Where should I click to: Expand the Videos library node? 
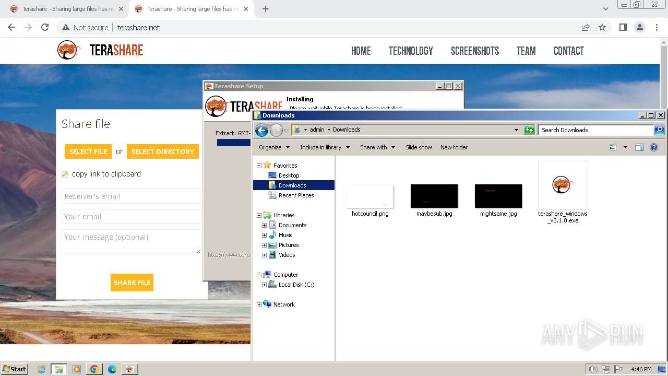click(x=264, y=255)
